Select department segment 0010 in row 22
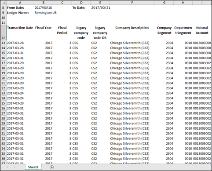This screenshot has height=171, width=212. (x=183, y=88)
